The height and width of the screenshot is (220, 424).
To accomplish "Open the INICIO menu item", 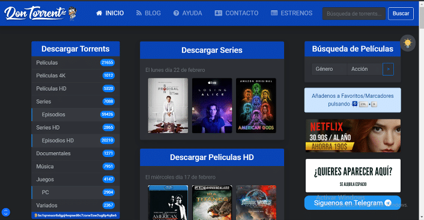I will pyautogui.click(x=110, y=13).
